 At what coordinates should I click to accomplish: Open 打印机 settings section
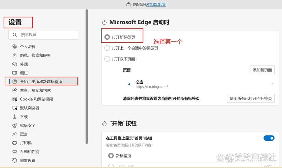click(x=26, y=143)
